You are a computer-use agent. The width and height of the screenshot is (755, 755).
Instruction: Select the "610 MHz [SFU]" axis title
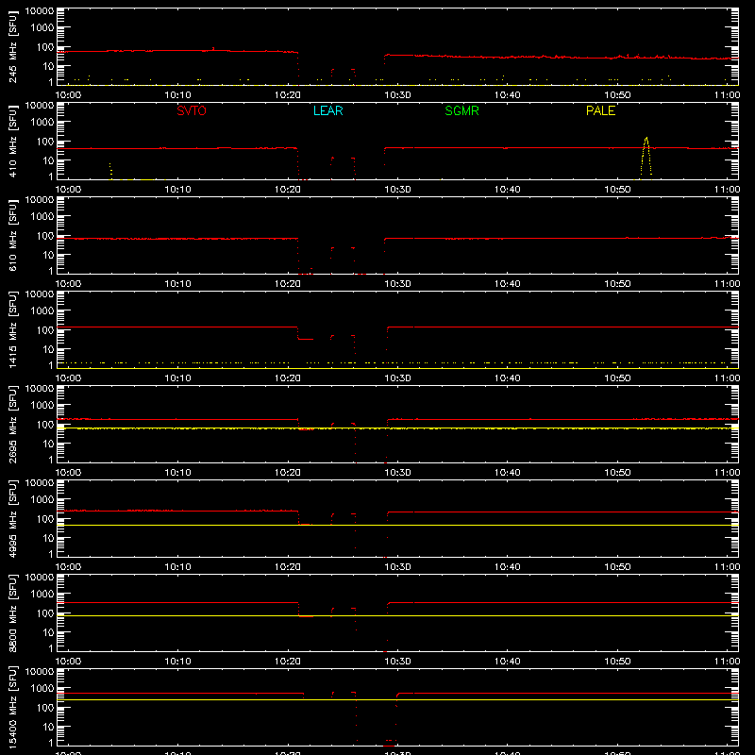[13, 235]
